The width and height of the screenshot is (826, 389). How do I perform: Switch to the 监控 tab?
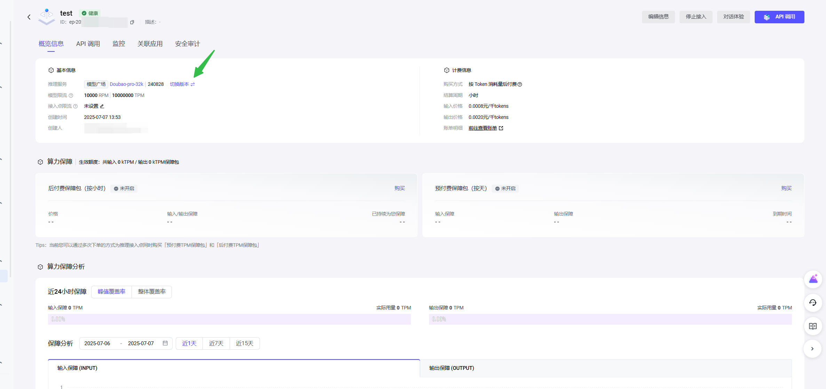point(119,44)
